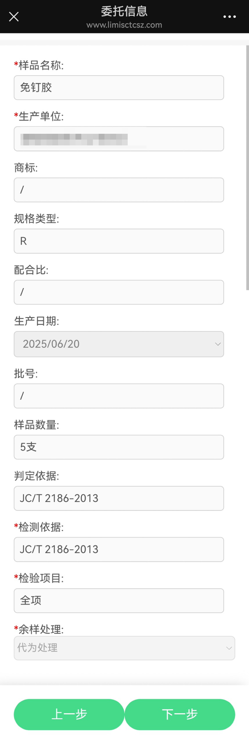This screenshot has width=249, height=743.
Task: Click the 检测依据 input field
Action: click(x=119, y=549)
